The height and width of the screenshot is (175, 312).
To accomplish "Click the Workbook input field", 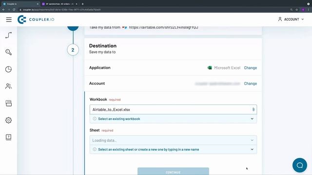I will coord(173,109).
